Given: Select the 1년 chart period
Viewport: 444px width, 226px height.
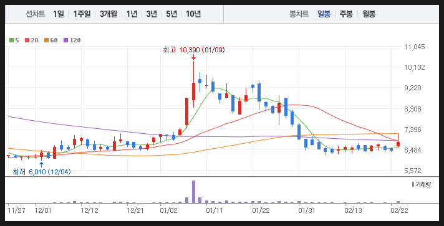Looking at the screenshot, I should pos(132,14).
